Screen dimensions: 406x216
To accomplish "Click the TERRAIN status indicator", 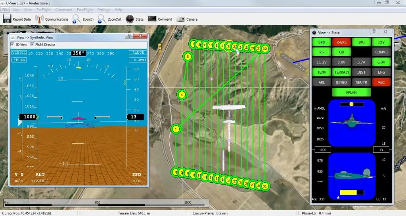I will pyautogui.click(x=341, y=72).
